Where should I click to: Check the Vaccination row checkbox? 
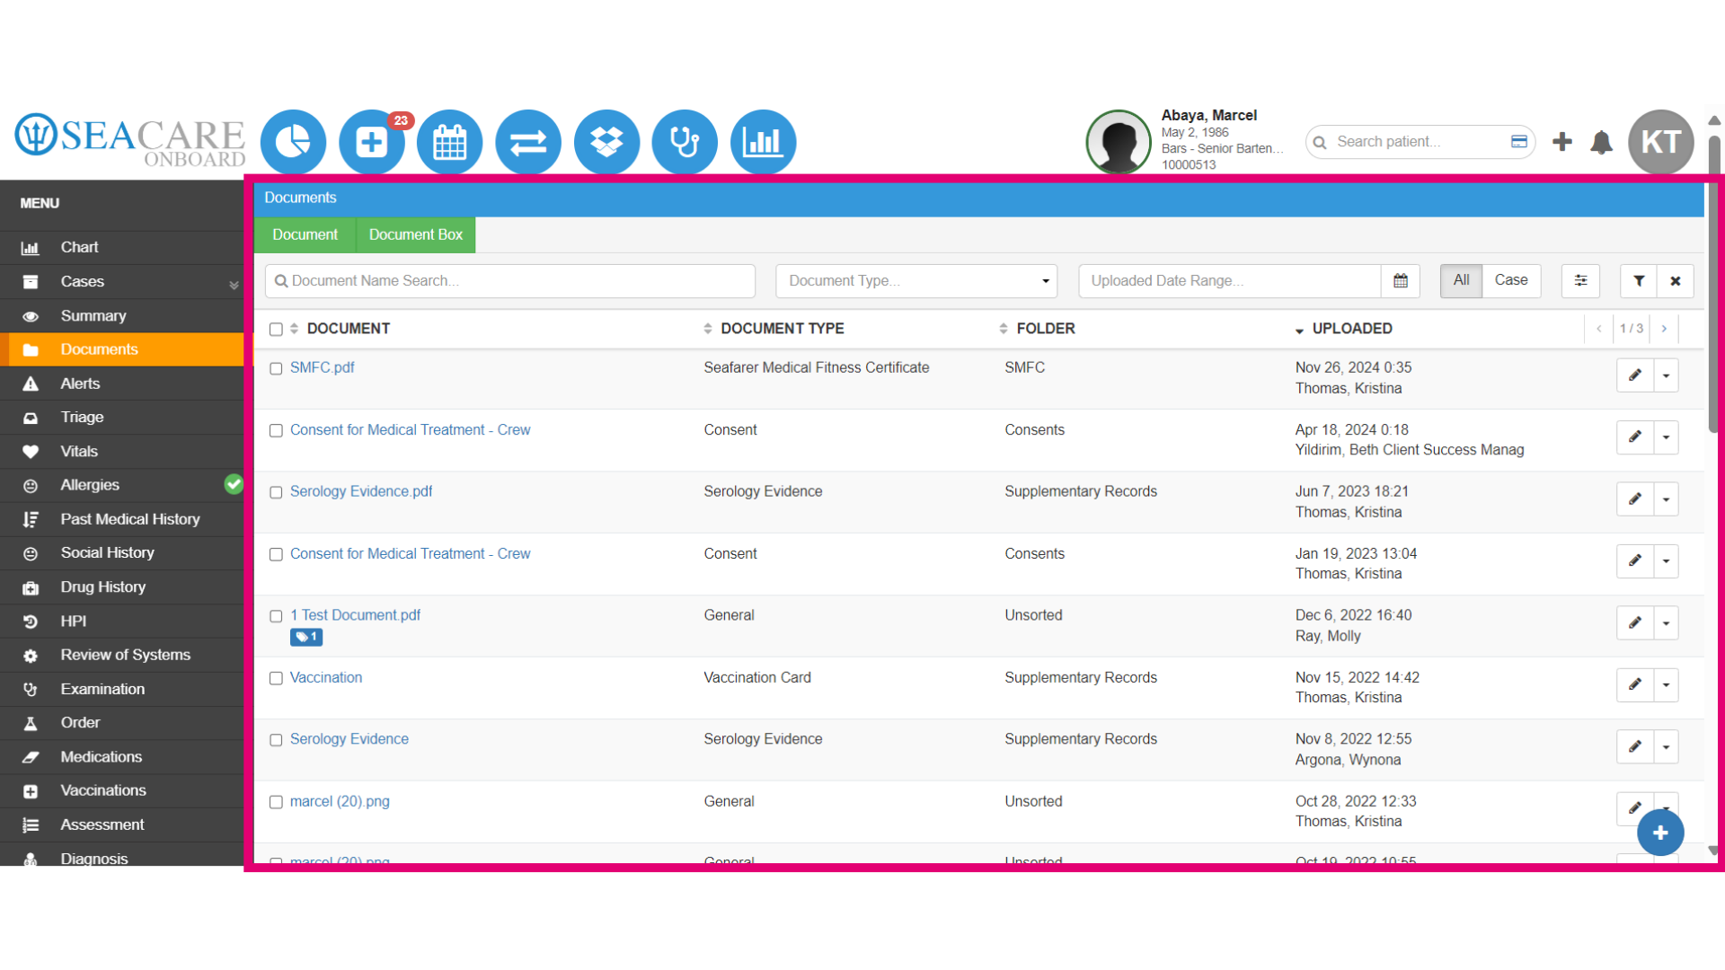pyautogui.click(x=276, y=679)
